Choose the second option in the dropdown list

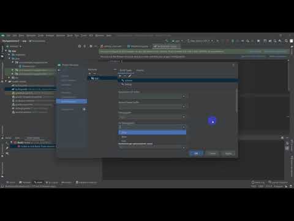(x=152, y=137)
